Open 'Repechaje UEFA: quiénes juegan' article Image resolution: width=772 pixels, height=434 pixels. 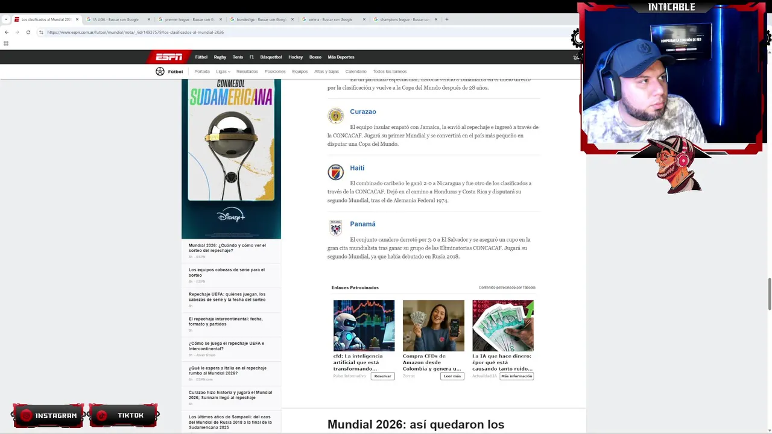[227, 297]
